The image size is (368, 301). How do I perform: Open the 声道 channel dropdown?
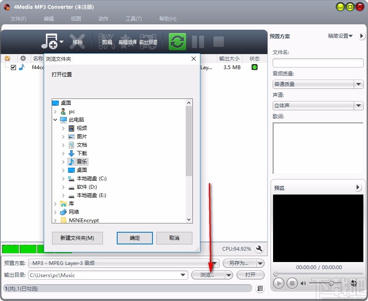pos(358,105)
